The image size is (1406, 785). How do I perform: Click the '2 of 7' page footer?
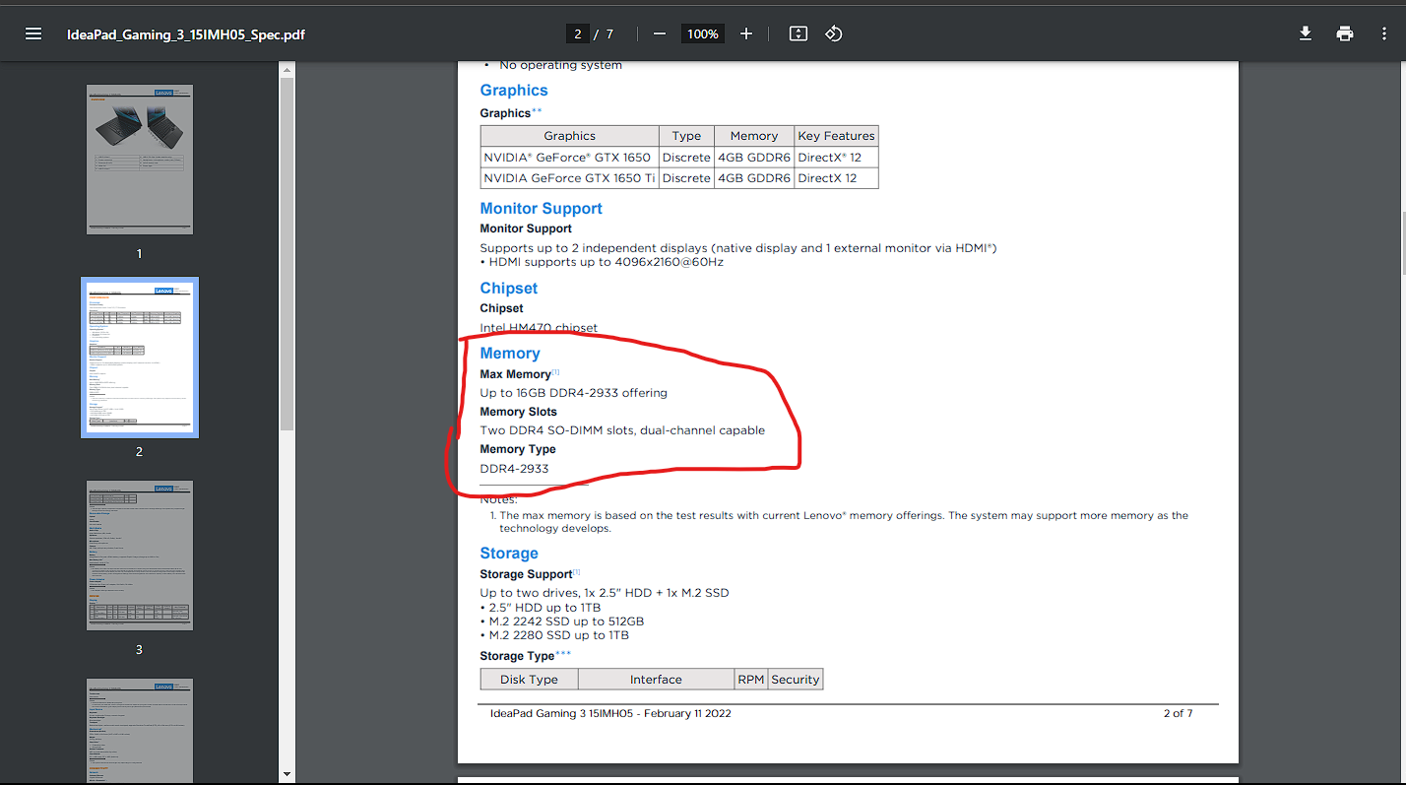pos(1178,713)
